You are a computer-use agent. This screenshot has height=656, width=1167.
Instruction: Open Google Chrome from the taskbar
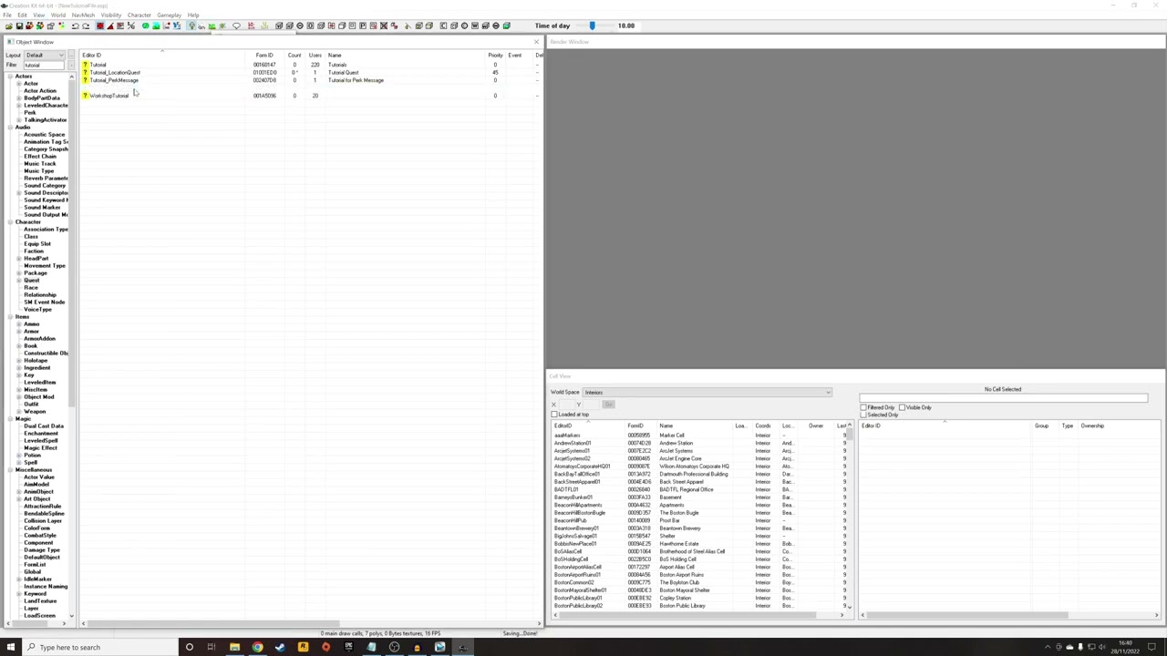pyautogui.click(x=257, y=647)
